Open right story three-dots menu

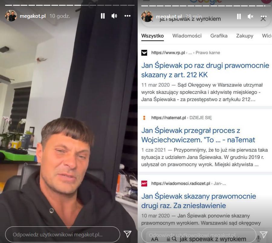coord(264,17)
